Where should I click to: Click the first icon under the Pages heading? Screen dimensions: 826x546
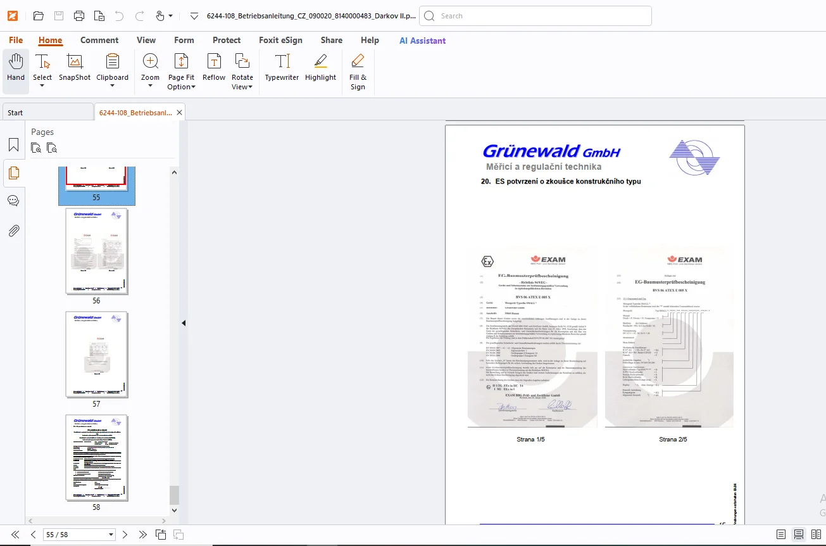click(37, 148)
